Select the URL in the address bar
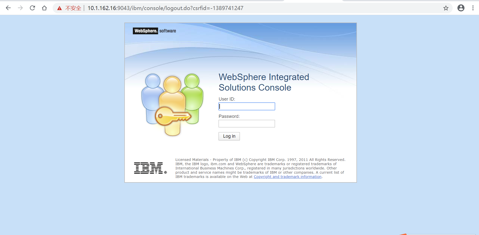 click(165, 8)
